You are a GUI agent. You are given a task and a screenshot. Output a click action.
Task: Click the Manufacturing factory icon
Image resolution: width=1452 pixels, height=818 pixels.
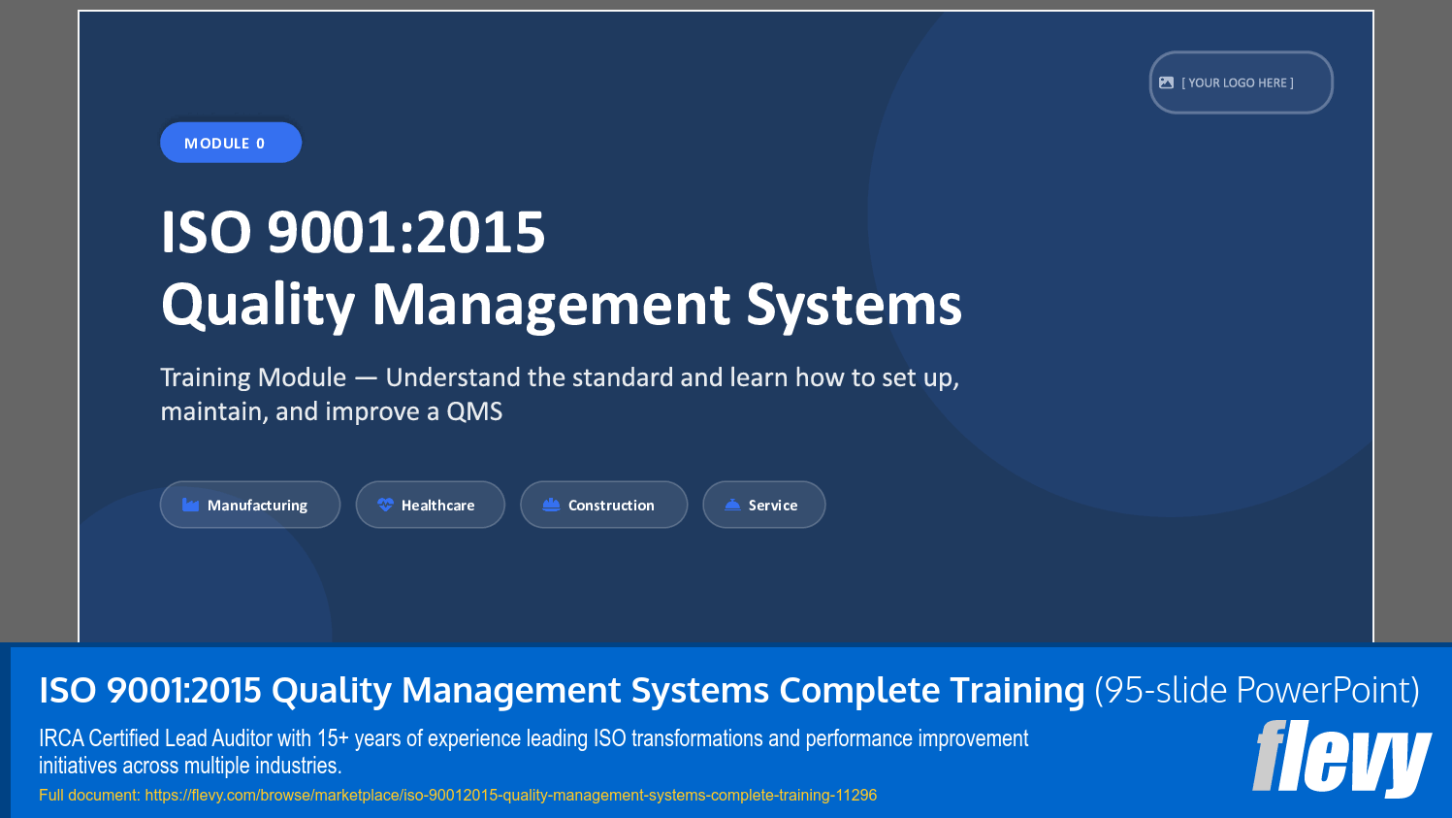(191, 504)
